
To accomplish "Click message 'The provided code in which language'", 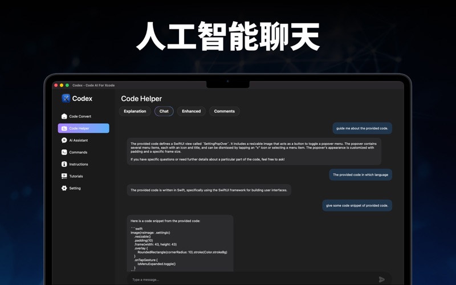I will point(360,175).
